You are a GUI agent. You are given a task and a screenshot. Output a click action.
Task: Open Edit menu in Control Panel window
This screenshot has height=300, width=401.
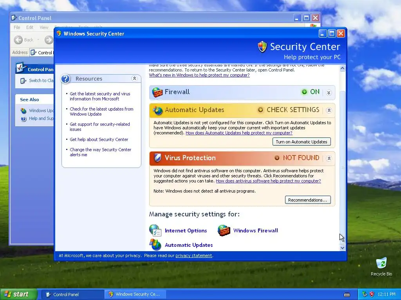coord(30,27)
